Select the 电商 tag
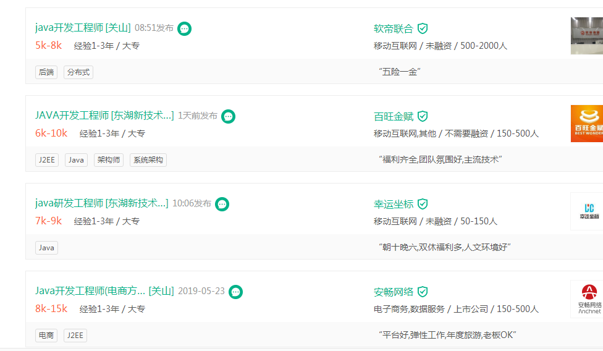The image size is (603, 351). tap(46, 335)
